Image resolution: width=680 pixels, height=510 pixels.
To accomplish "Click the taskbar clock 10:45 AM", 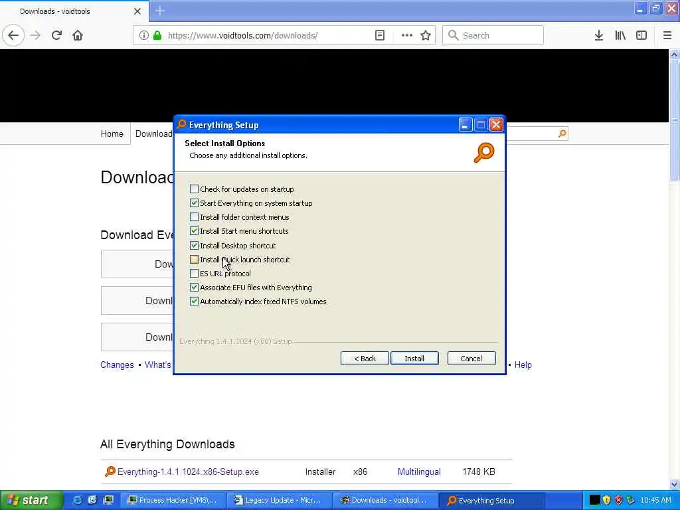I will tap(655, 500).
